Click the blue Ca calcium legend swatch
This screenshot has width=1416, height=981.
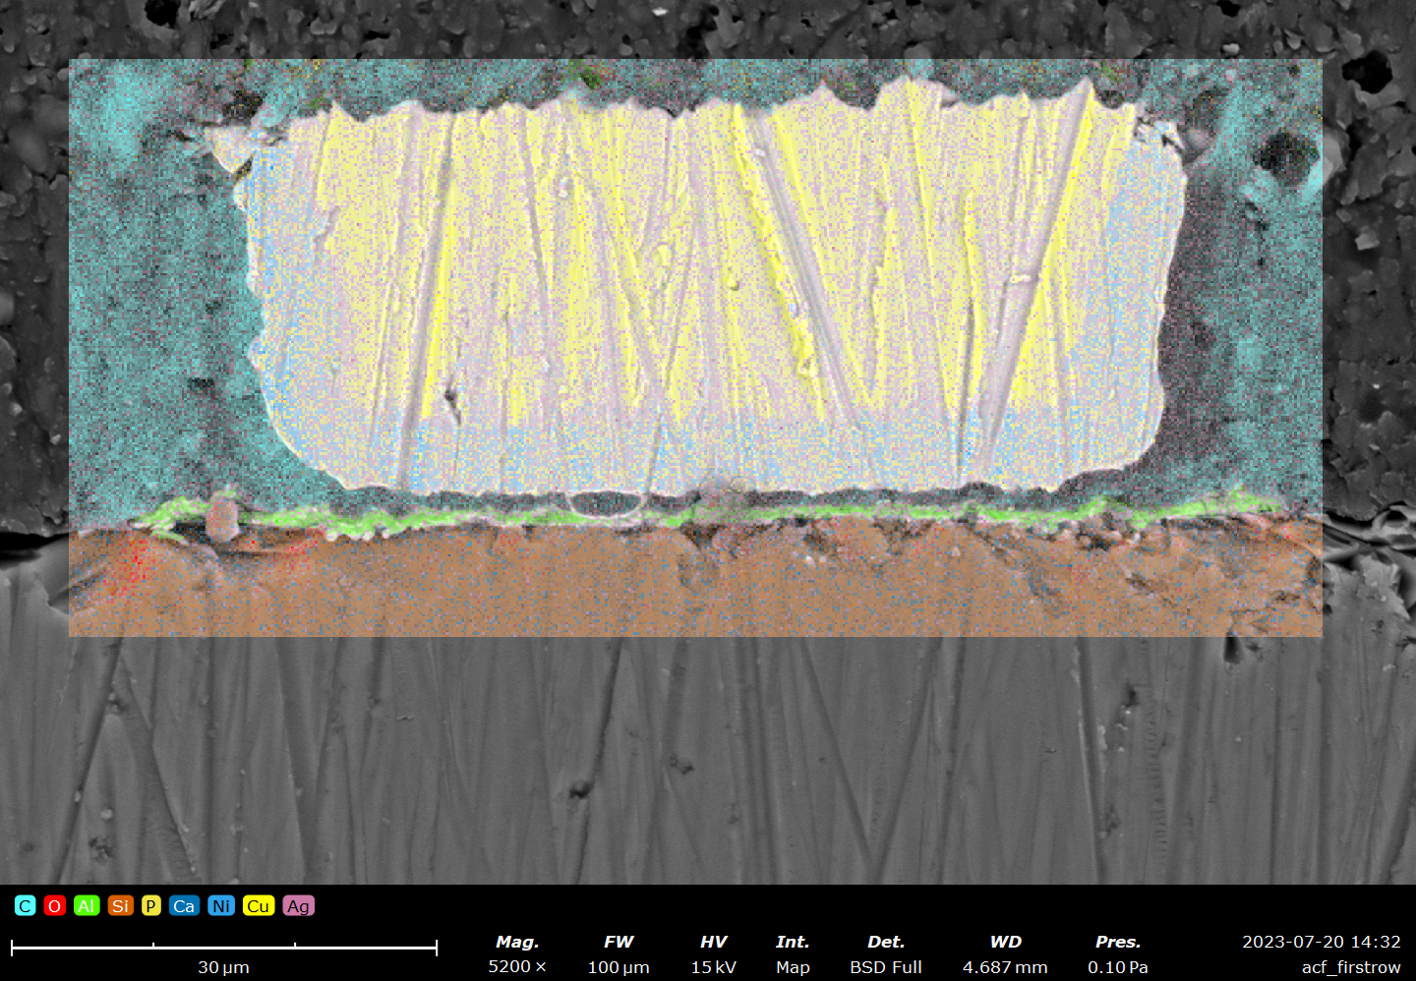pyautogui.click(x=184, y=905)
